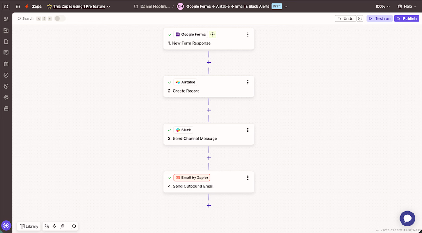422x233 pixels.
Task: Toggle the switch next to Search
Action: (x=60, y=18)
